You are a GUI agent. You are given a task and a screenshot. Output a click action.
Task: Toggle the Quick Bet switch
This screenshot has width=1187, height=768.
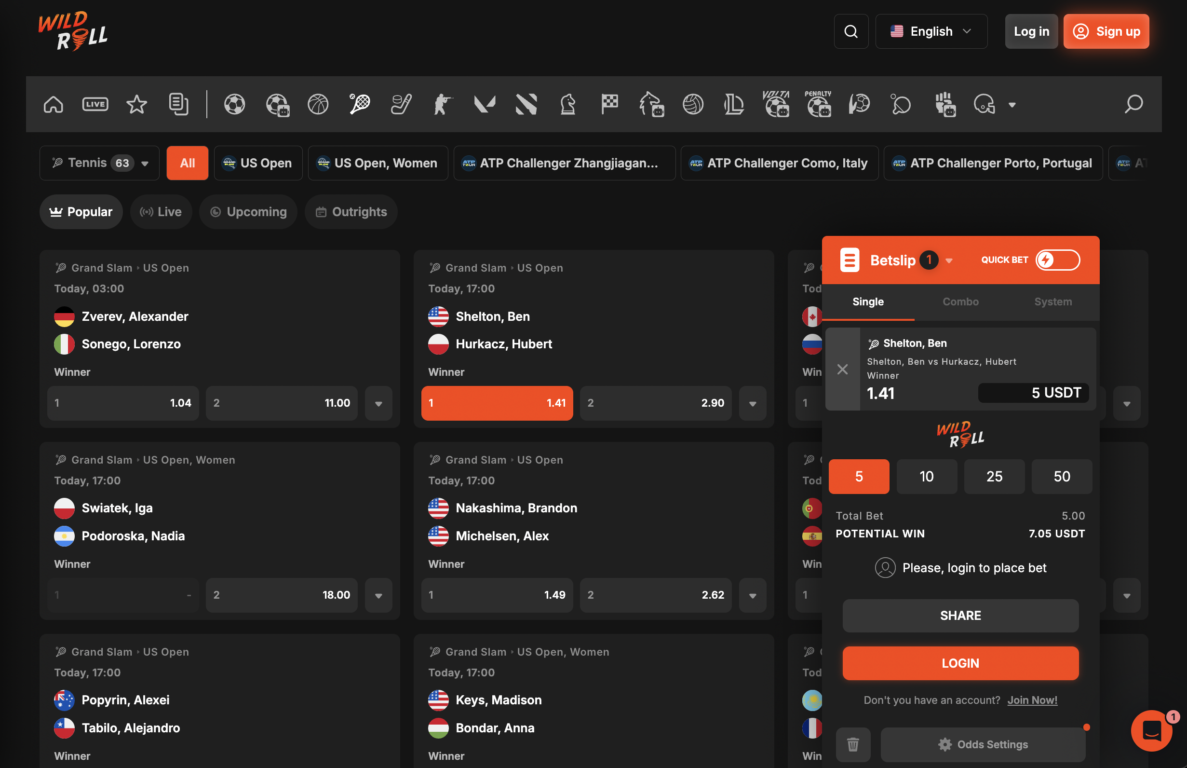pyautogui.click(x=1057, y=260)
